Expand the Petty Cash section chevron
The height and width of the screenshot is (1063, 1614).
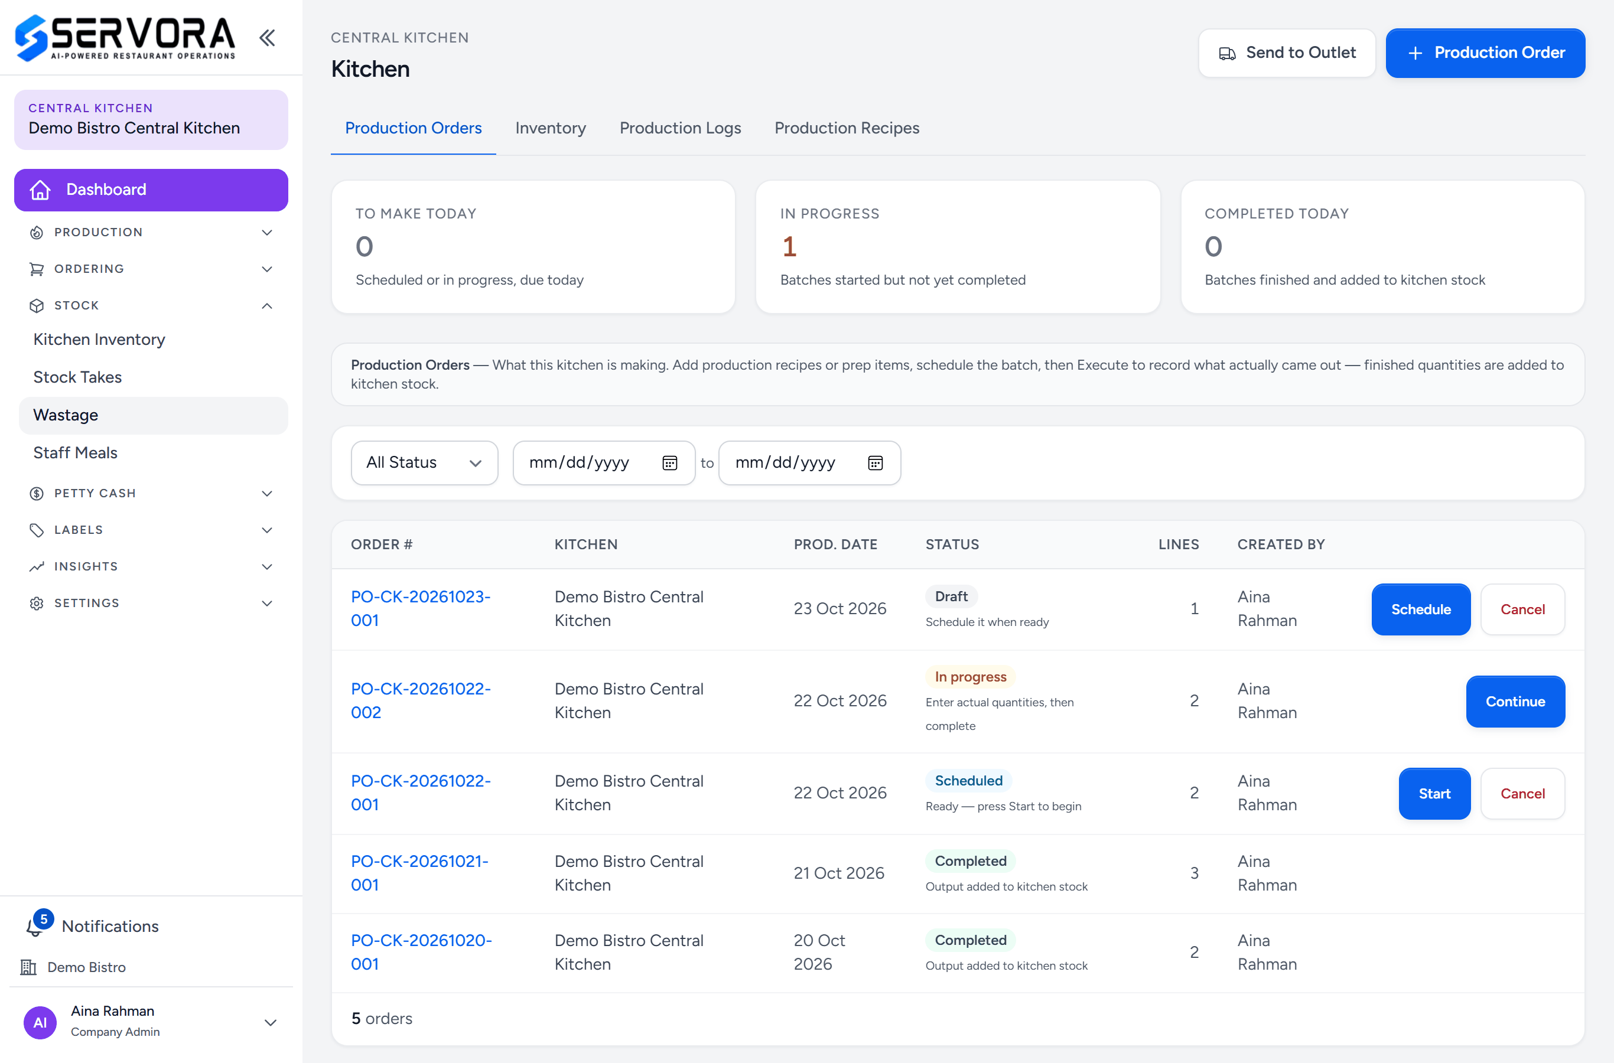pos(267,494)
